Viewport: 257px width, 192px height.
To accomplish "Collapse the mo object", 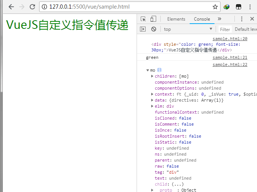I will click(148, 70).
